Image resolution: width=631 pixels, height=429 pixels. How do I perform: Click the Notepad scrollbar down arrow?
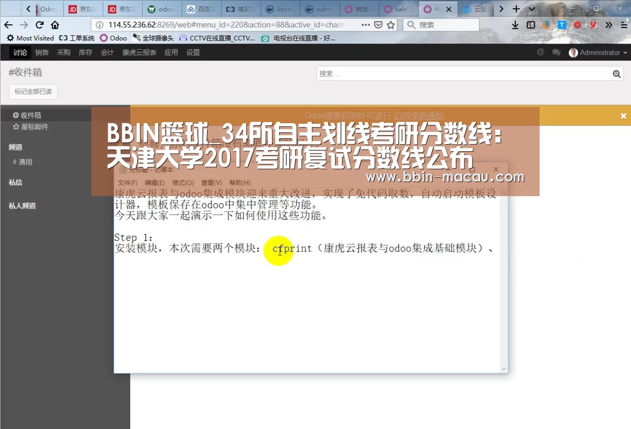point(503,369)
